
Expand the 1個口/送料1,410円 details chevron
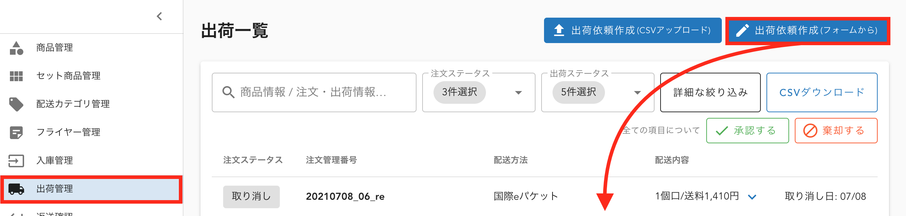coord(752,197)
